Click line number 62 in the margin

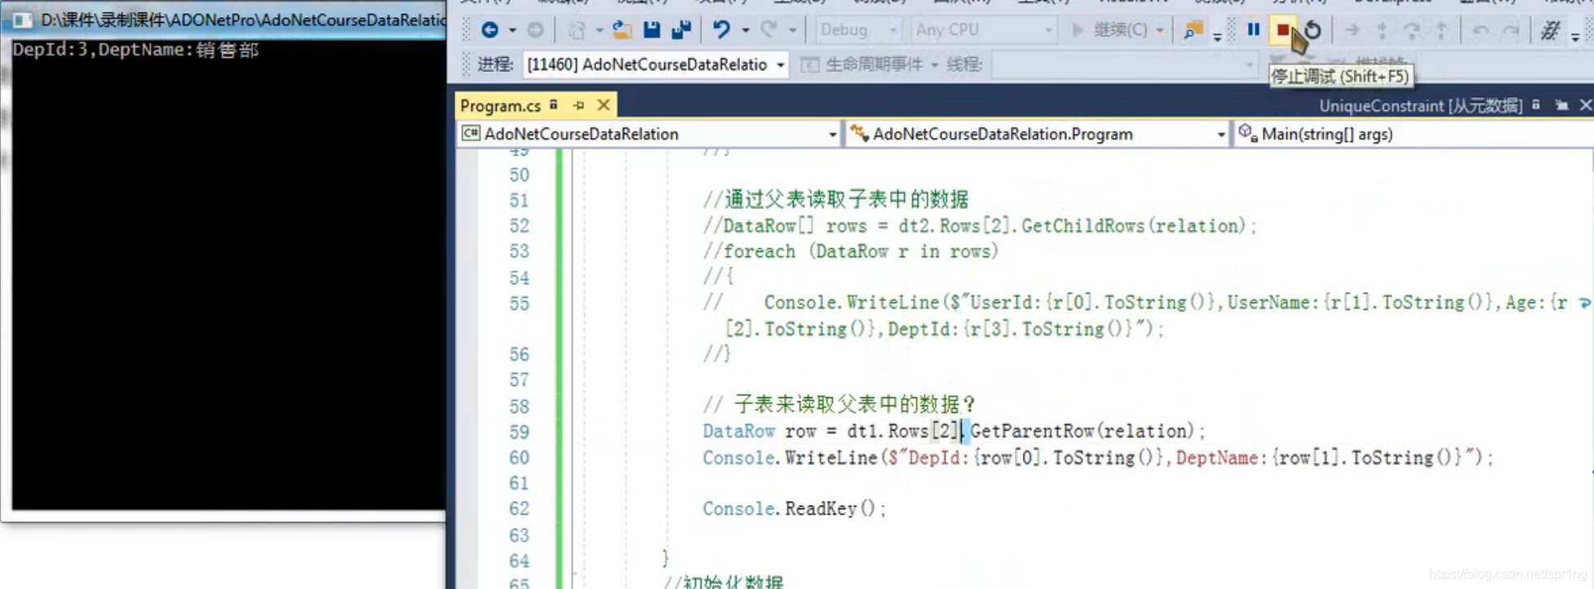coord(519,508)
